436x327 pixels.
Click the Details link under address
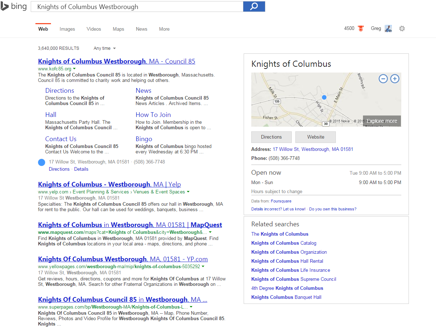(x=81, y=169)
